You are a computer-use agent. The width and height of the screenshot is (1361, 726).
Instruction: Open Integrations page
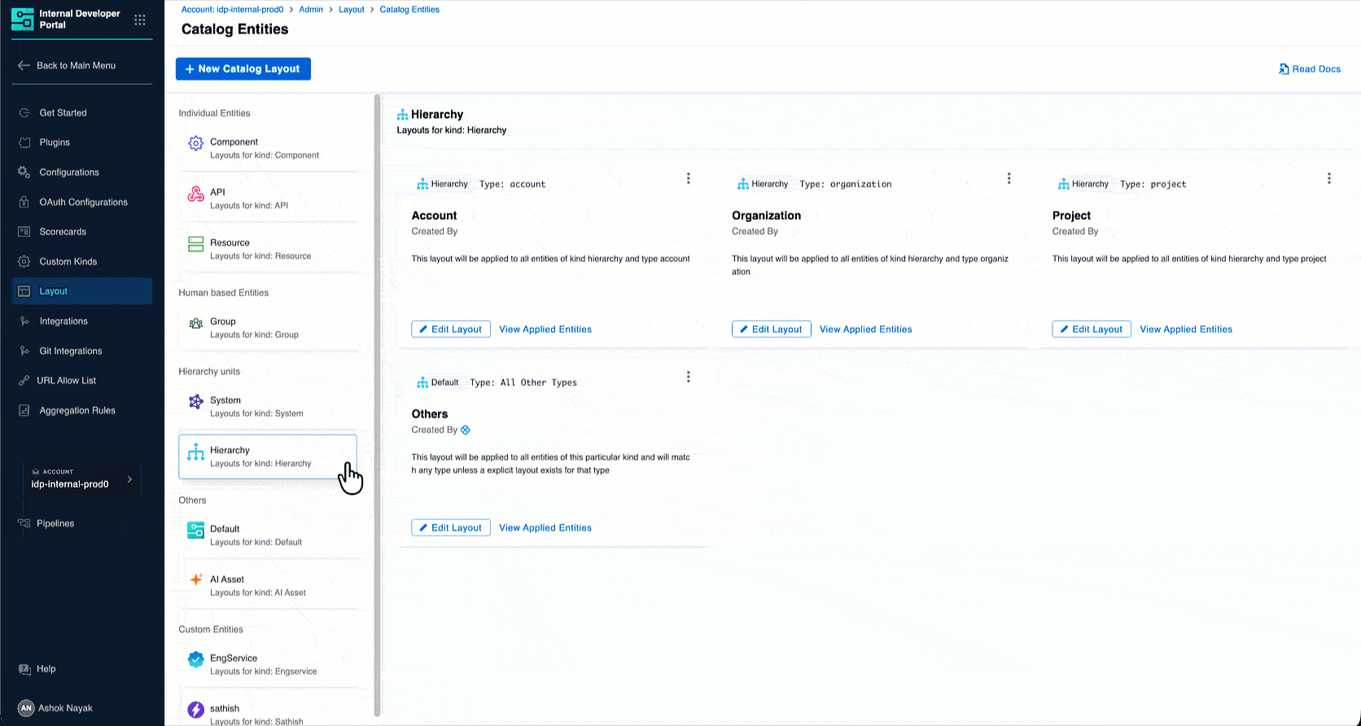click(x=81, y=321)
